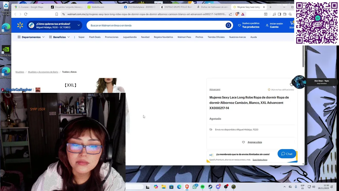Open Promociones

[x=111, y=37]
